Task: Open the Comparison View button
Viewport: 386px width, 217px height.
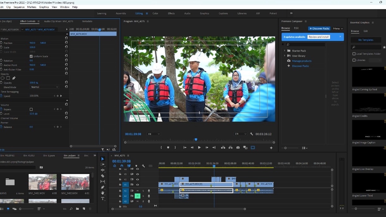Action: [245, 147]
